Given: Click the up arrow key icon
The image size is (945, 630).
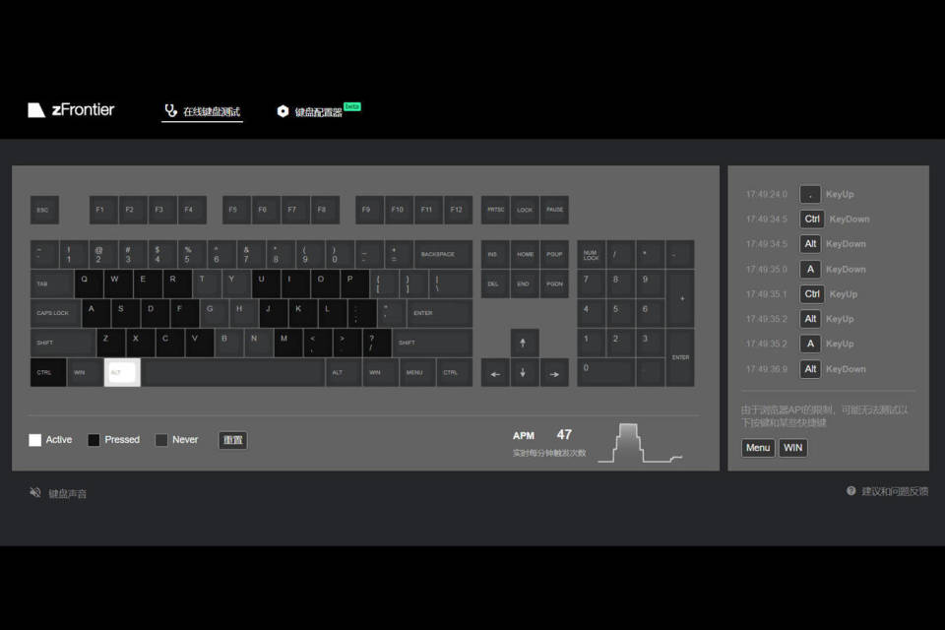Looking at the screenshot, I should click(523, 343).
